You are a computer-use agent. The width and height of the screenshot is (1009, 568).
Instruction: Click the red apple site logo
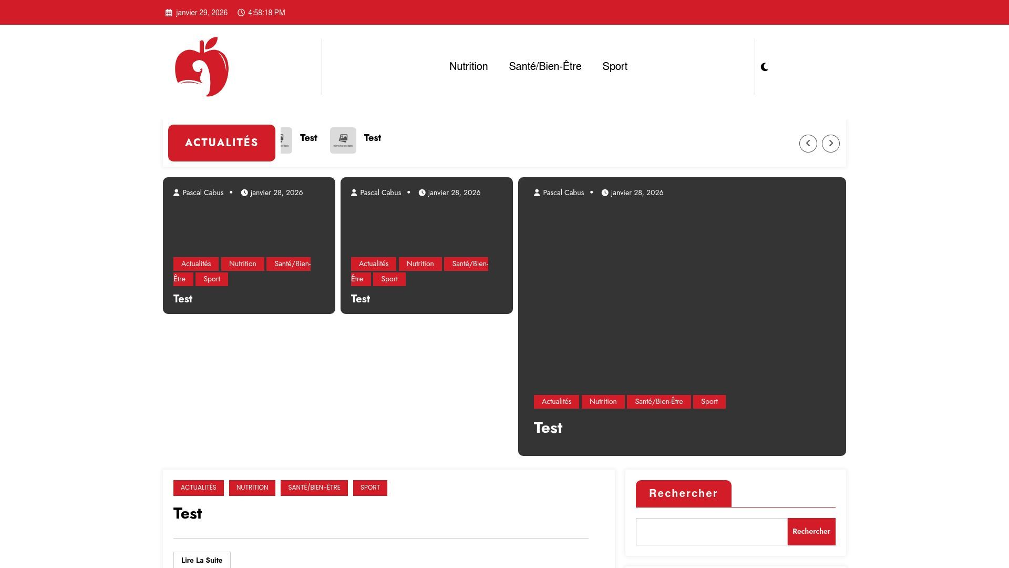[202, 67]
